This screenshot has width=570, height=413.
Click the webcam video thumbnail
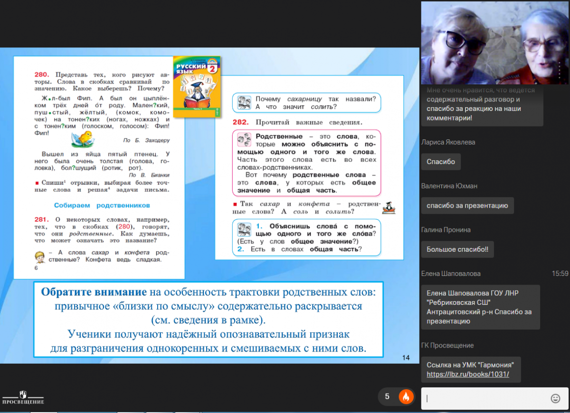click(494, 43)
